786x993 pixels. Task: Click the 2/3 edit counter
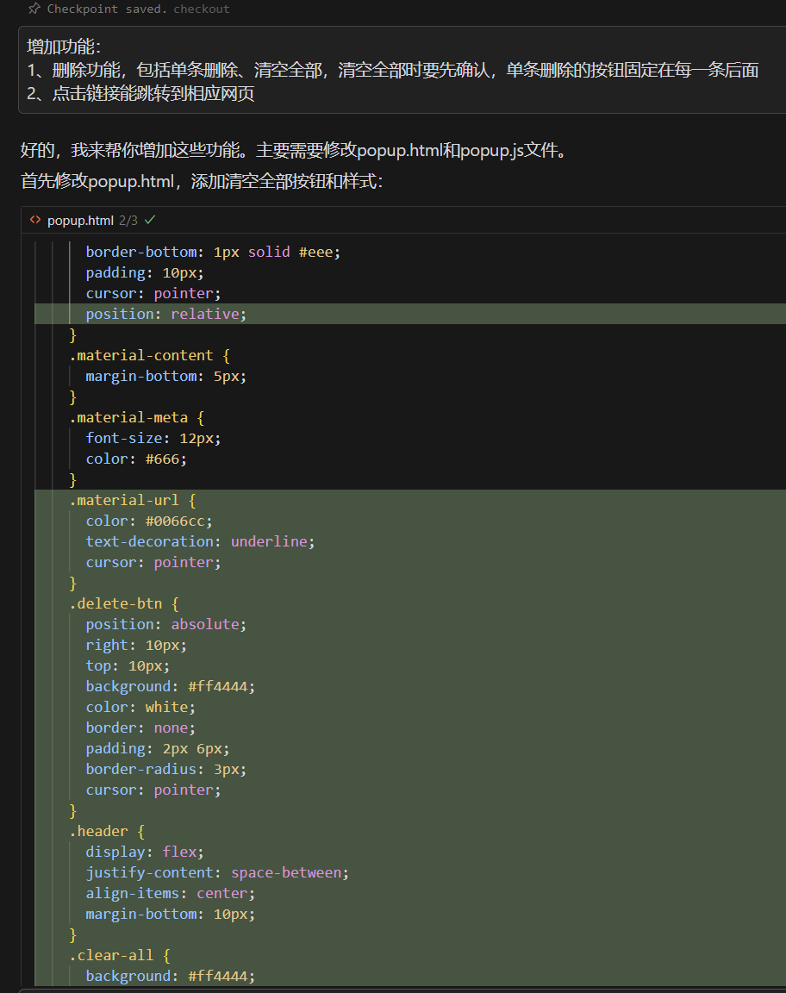point(128,221)
